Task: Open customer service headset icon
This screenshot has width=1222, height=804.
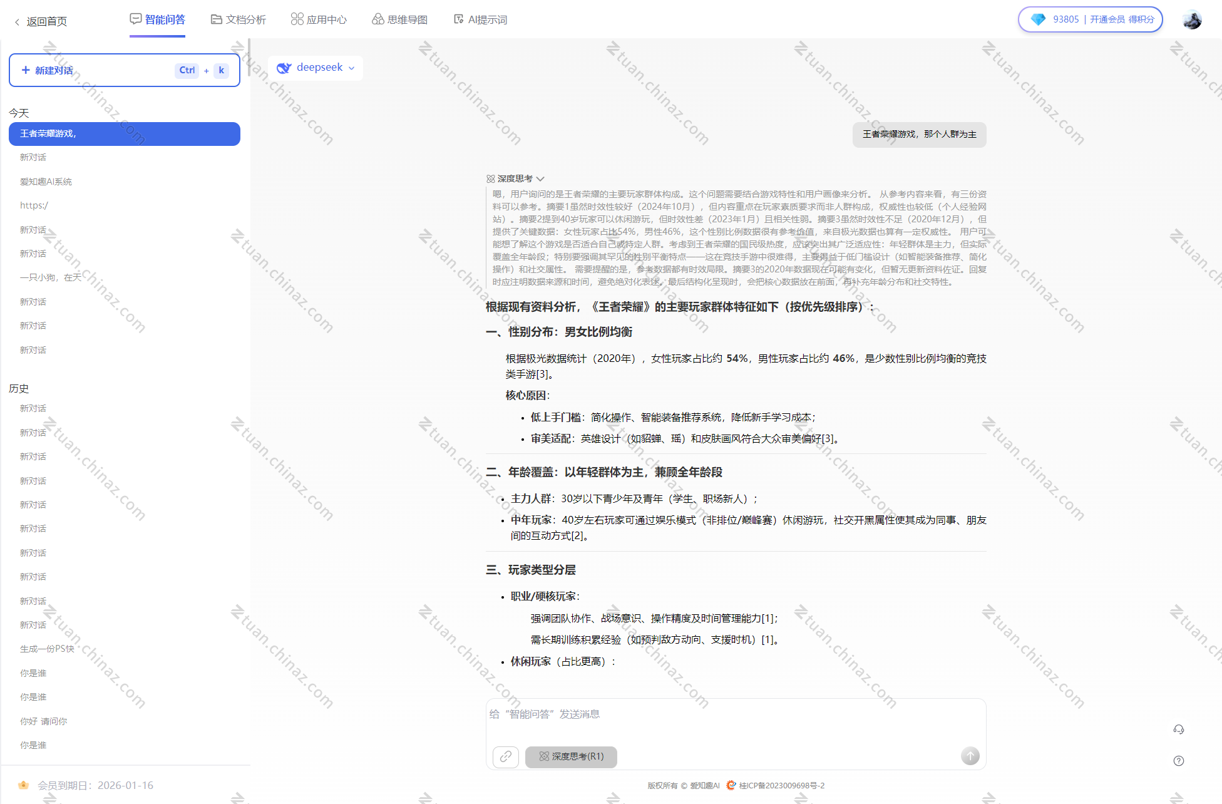Action: click(1179, 729)
